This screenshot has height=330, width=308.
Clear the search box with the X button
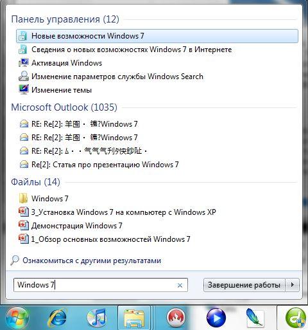point(180,285)
